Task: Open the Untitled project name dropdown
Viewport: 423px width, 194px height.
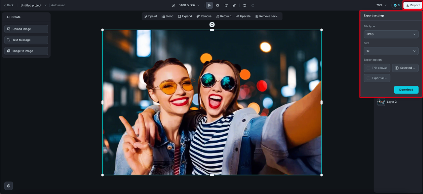Action: 34,5
